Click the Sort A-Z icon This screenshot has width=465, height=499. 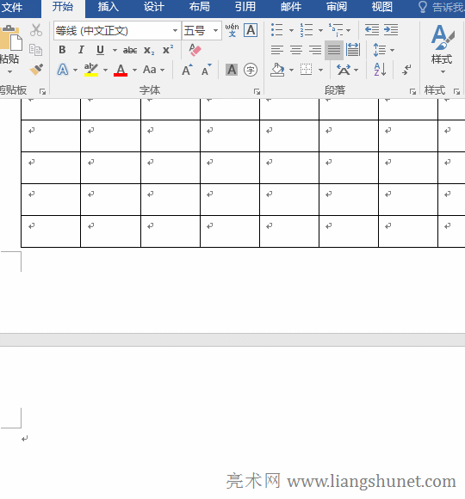(380, 69)
